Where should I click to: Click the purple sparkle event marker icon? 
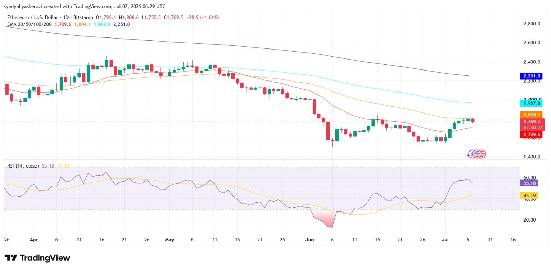click(469, 155)
